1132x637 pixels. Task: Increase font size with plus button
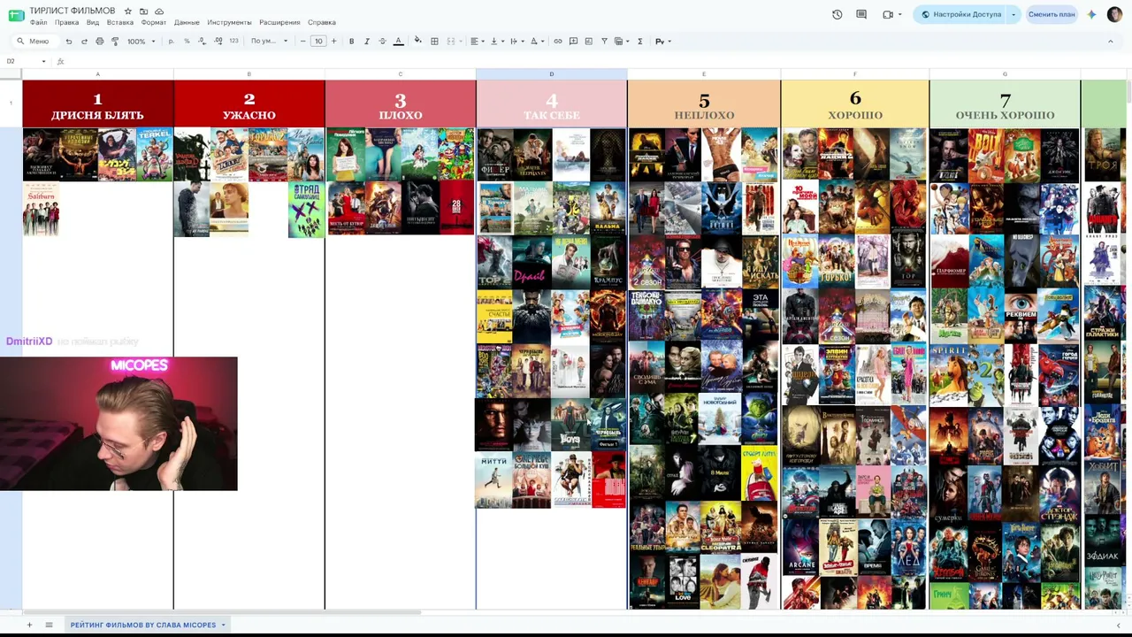click(x=333, y=42)
